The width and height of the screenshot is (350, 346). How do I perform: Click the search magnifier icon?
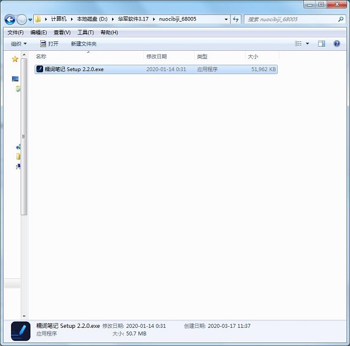tap(341, 19)
